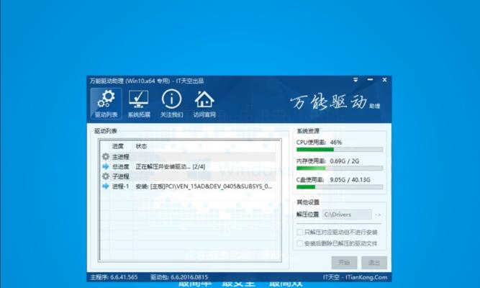Enable 安装后删除已解压的驱动文件 checkbox

[299, 243]
